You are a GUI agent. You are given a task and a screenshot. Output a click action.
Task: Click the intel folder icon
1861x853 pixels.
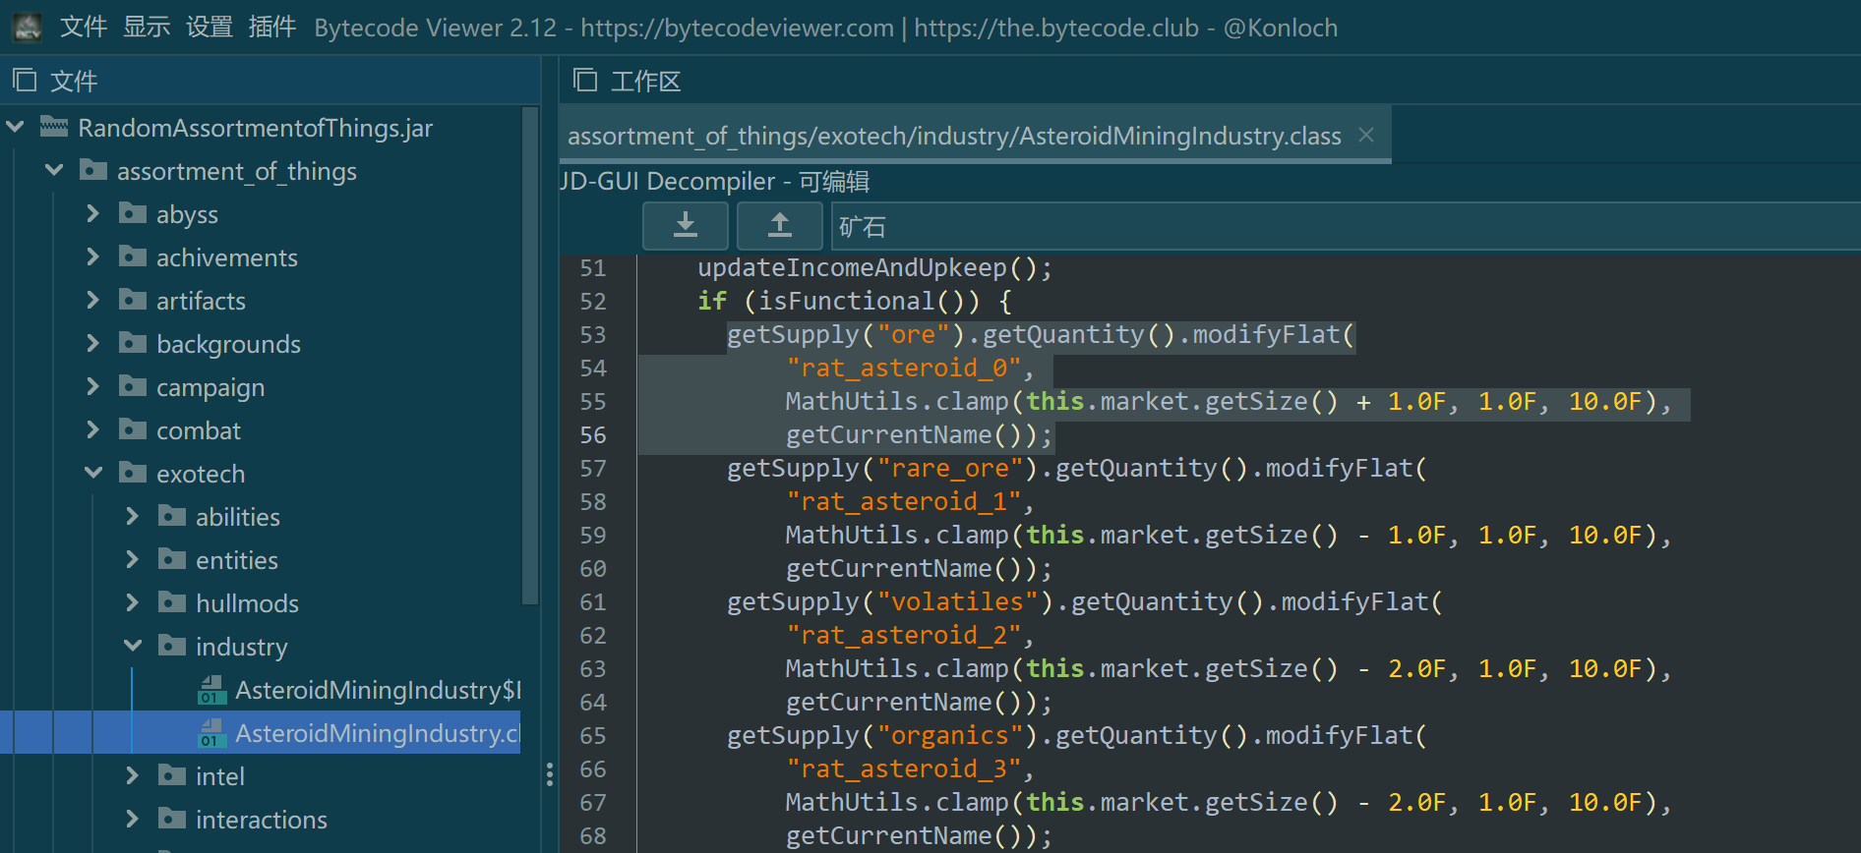(172, 775)
